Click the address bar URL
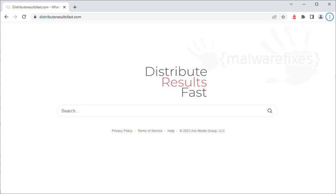336x194 pixels. click(x=60, y=17)
